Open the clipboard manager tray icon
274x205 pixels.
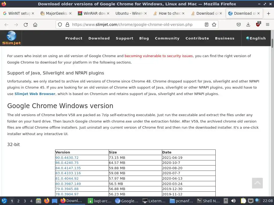(243, 201)
